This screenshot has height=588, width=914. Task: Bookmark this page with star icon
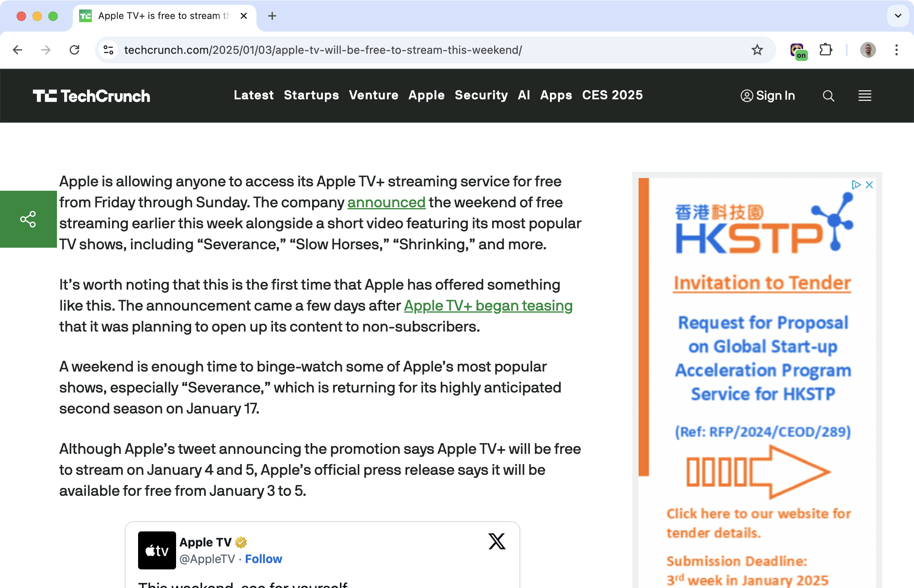coord(757,50)
